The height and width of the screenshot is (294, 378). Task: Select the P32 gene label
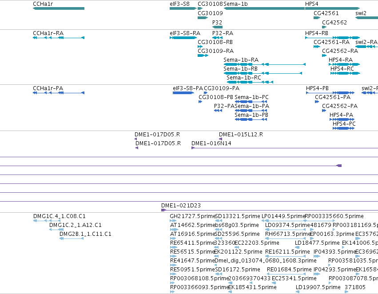pyautogui.click(x=217, y=22)
